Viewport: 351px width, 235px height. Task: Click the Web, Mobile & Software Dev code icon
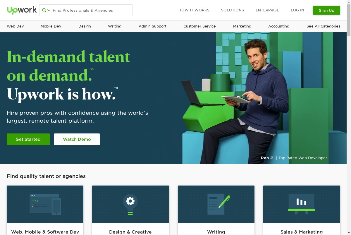[x=45, y=204]
